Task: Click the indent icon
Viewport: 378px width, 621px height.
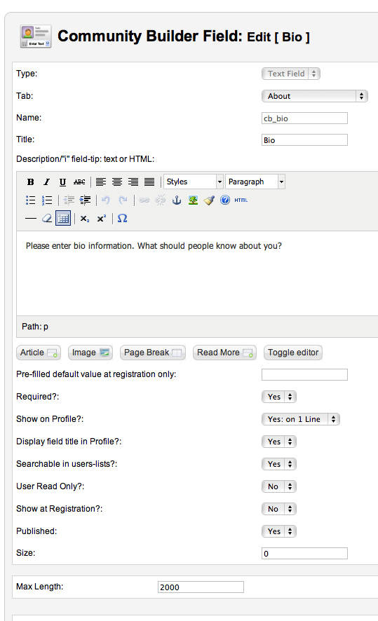Action: click(x=85, y=200)
